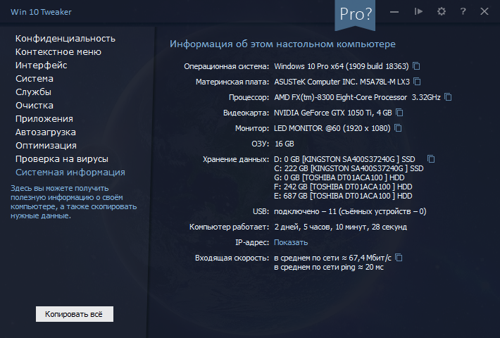
Task: Copy the GeForce GTX 1050 Ti info
Action: (399, 113)
